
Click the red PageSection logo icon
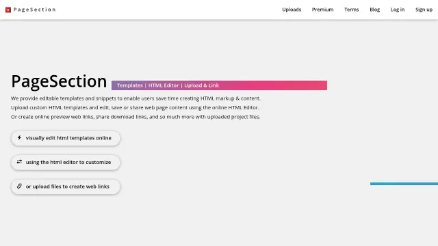(8, 10)
